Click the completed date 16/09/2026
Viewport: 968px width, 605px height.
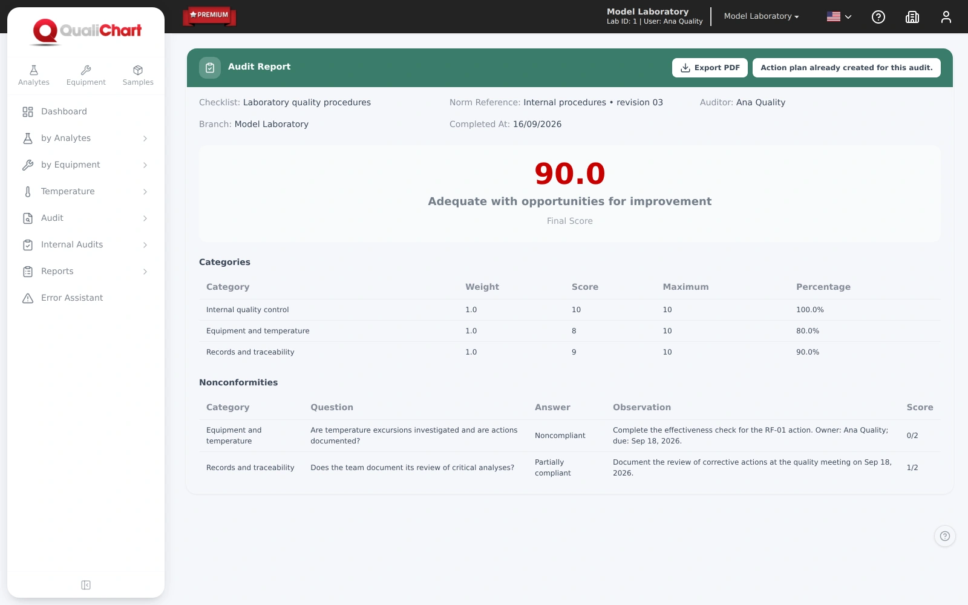coord(537,124)
